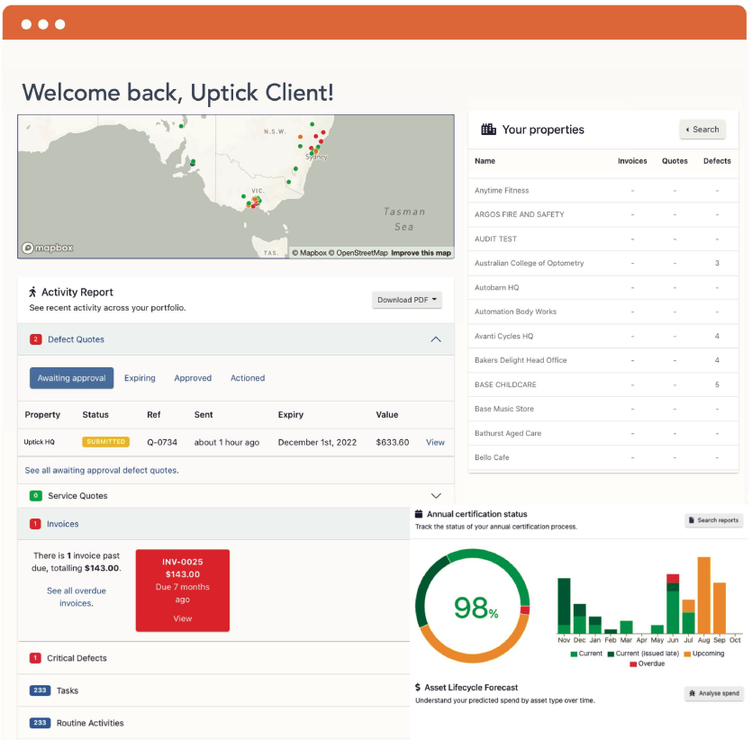Image resolution: width=752 pixels, height=740 pixels.
Task: Click the 233 badge next to Routine Activities
Action: click(40, 723)
